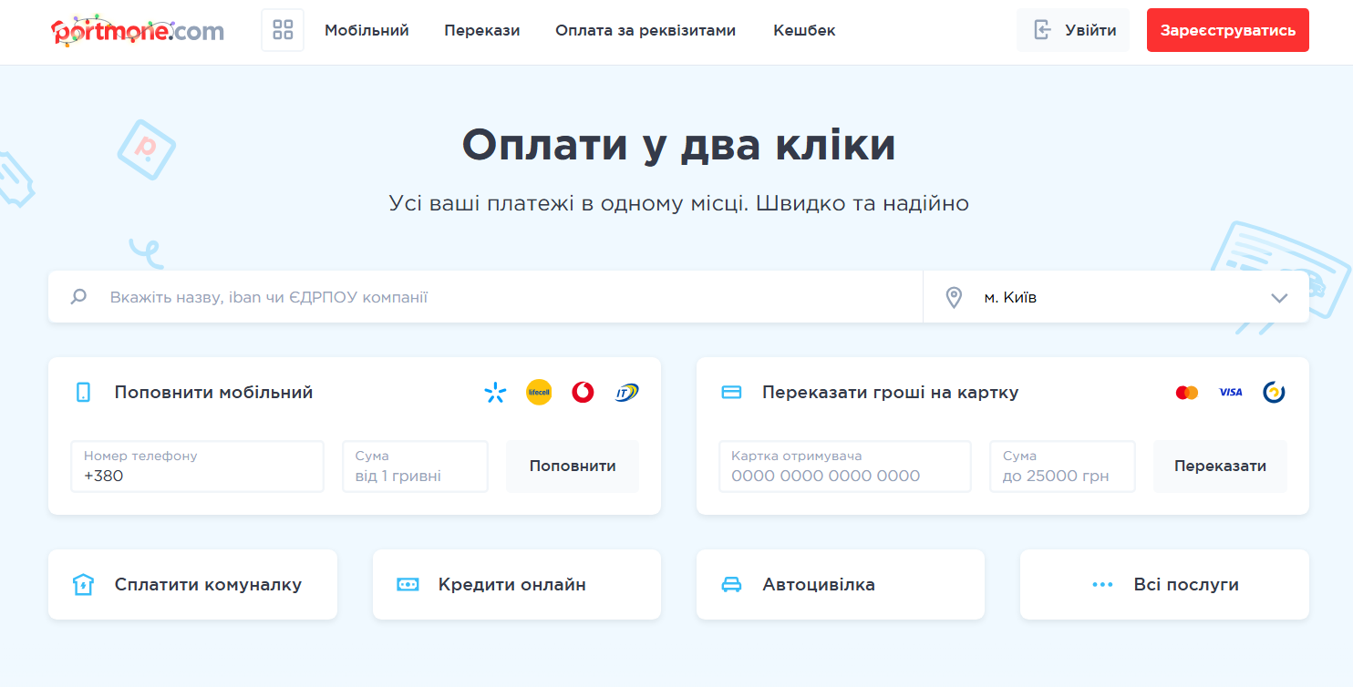The width and height of the screenshot is (1353, 687).
Task: Focus the company search field
Action: (x=485, y=297)
